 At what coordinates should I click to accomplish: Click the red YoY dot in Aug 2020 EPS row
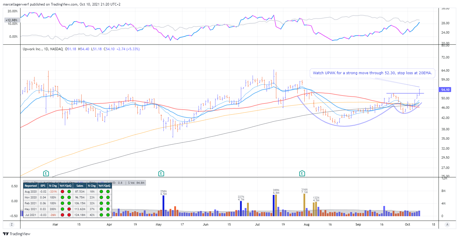[x=62, y=192]
